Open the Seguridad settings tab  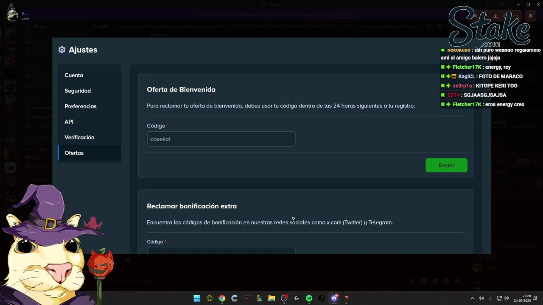click(90, 91)
